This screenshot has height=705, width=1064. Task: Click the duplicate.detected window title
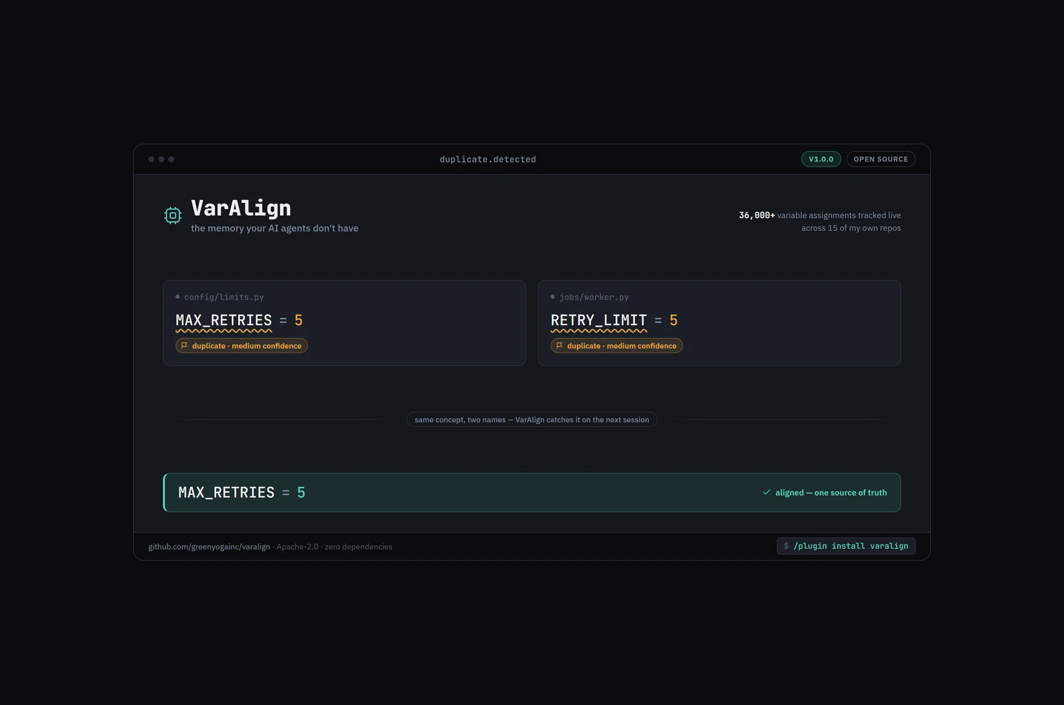pyautogui.click(x=487, y=160)
